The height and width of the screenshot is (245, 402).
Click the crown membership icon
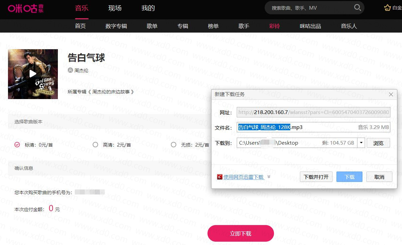pyautogui.click(x=387, y=8)
